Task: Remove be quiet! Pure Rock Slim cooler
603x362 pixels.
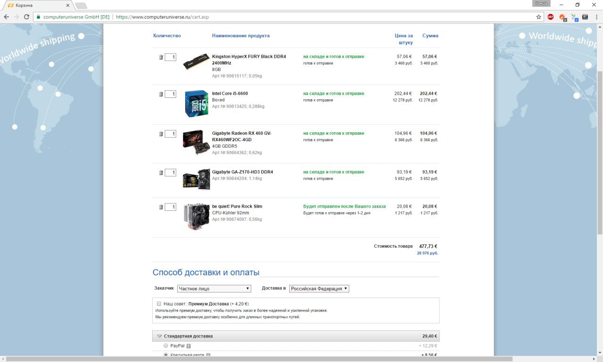Action: [x=161, y=207]
